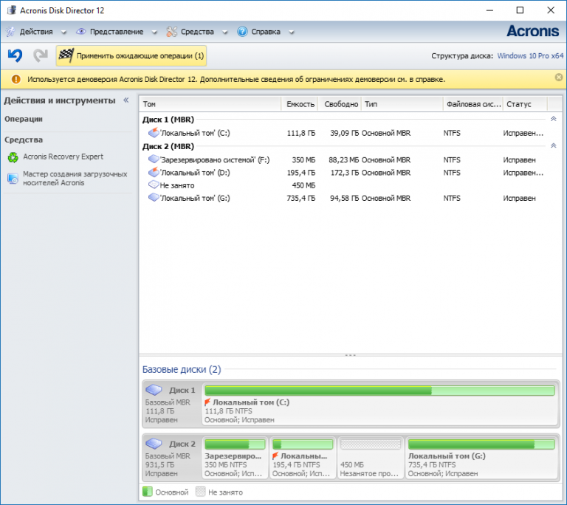Click the 94,58 ГБ free space cell
The width and height of the screenshot is (567, 505).
344,199
